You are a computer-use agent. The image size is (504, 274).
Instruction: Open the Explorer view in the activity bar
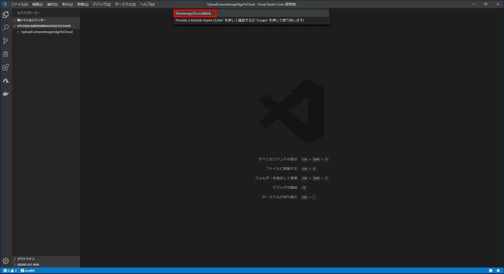click(5, 14)
